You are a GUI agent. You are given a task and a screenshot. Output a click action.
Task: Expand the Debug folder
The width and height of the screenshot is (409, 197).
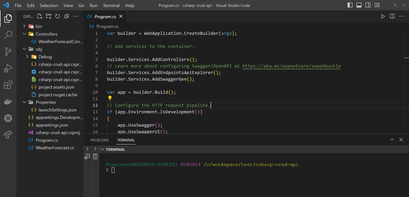click(27, 57)
